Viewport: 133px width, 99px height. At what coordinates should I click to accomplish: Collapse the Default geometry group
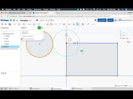[x=2, y=34]
